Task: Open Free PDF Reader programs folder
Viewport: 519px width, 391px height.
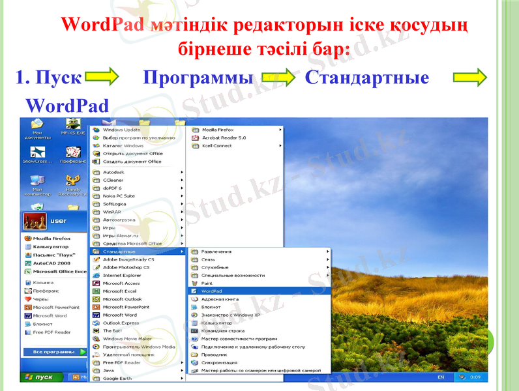Action: (x=138, y=362)
